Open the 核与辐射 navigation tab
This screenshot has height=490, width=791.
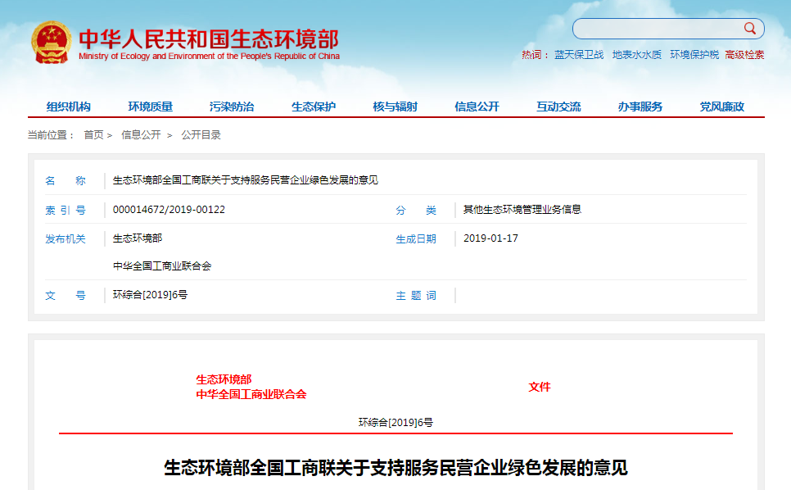tap(395, 107)
